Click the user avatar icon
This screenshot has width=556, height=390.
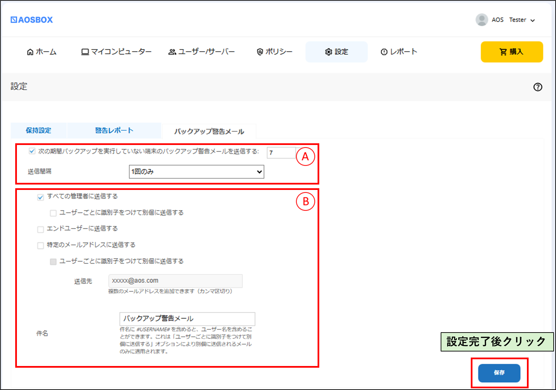[482, 20]
